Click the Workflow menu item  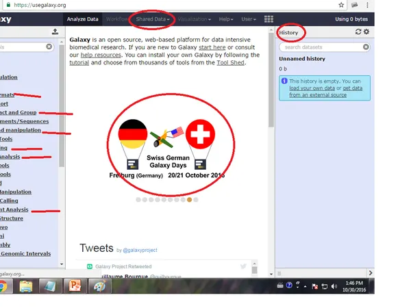[x=117, y=19]
